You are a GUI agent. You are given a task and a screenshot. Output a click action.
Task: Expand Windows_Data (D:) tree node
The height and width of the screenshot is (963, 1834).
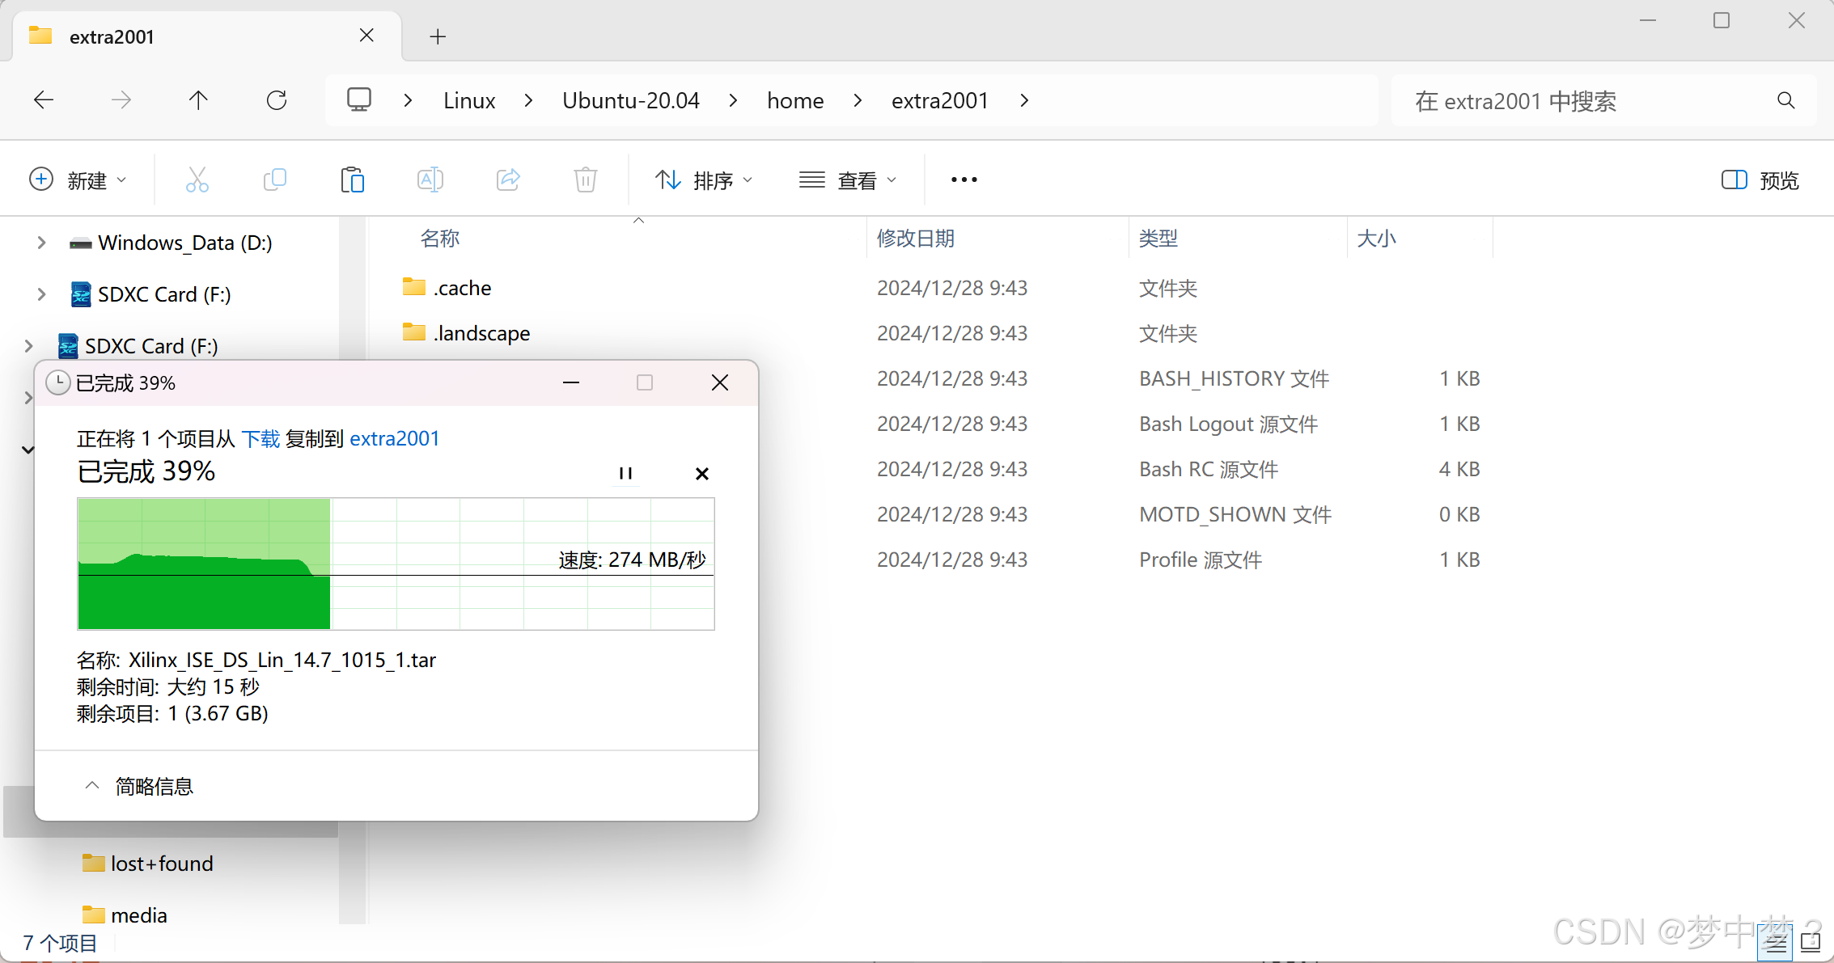tap(41, 243)
